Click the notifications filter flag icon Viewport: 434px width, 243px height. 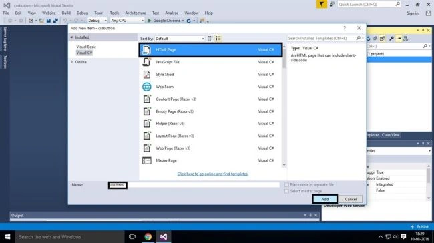tap(321, 5)
